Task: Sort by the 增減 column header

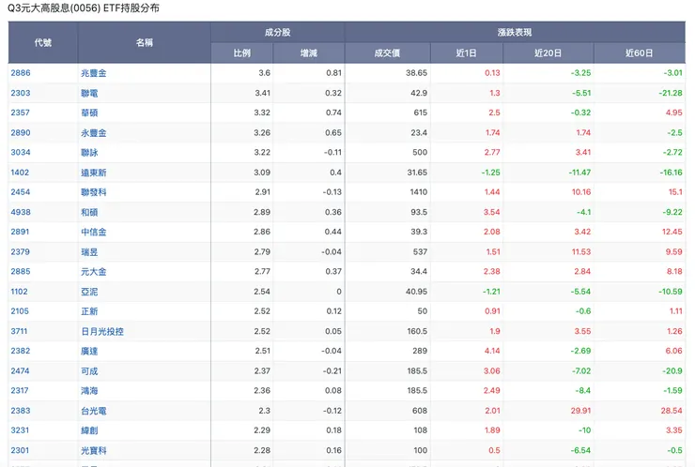Action: [309, 53]
